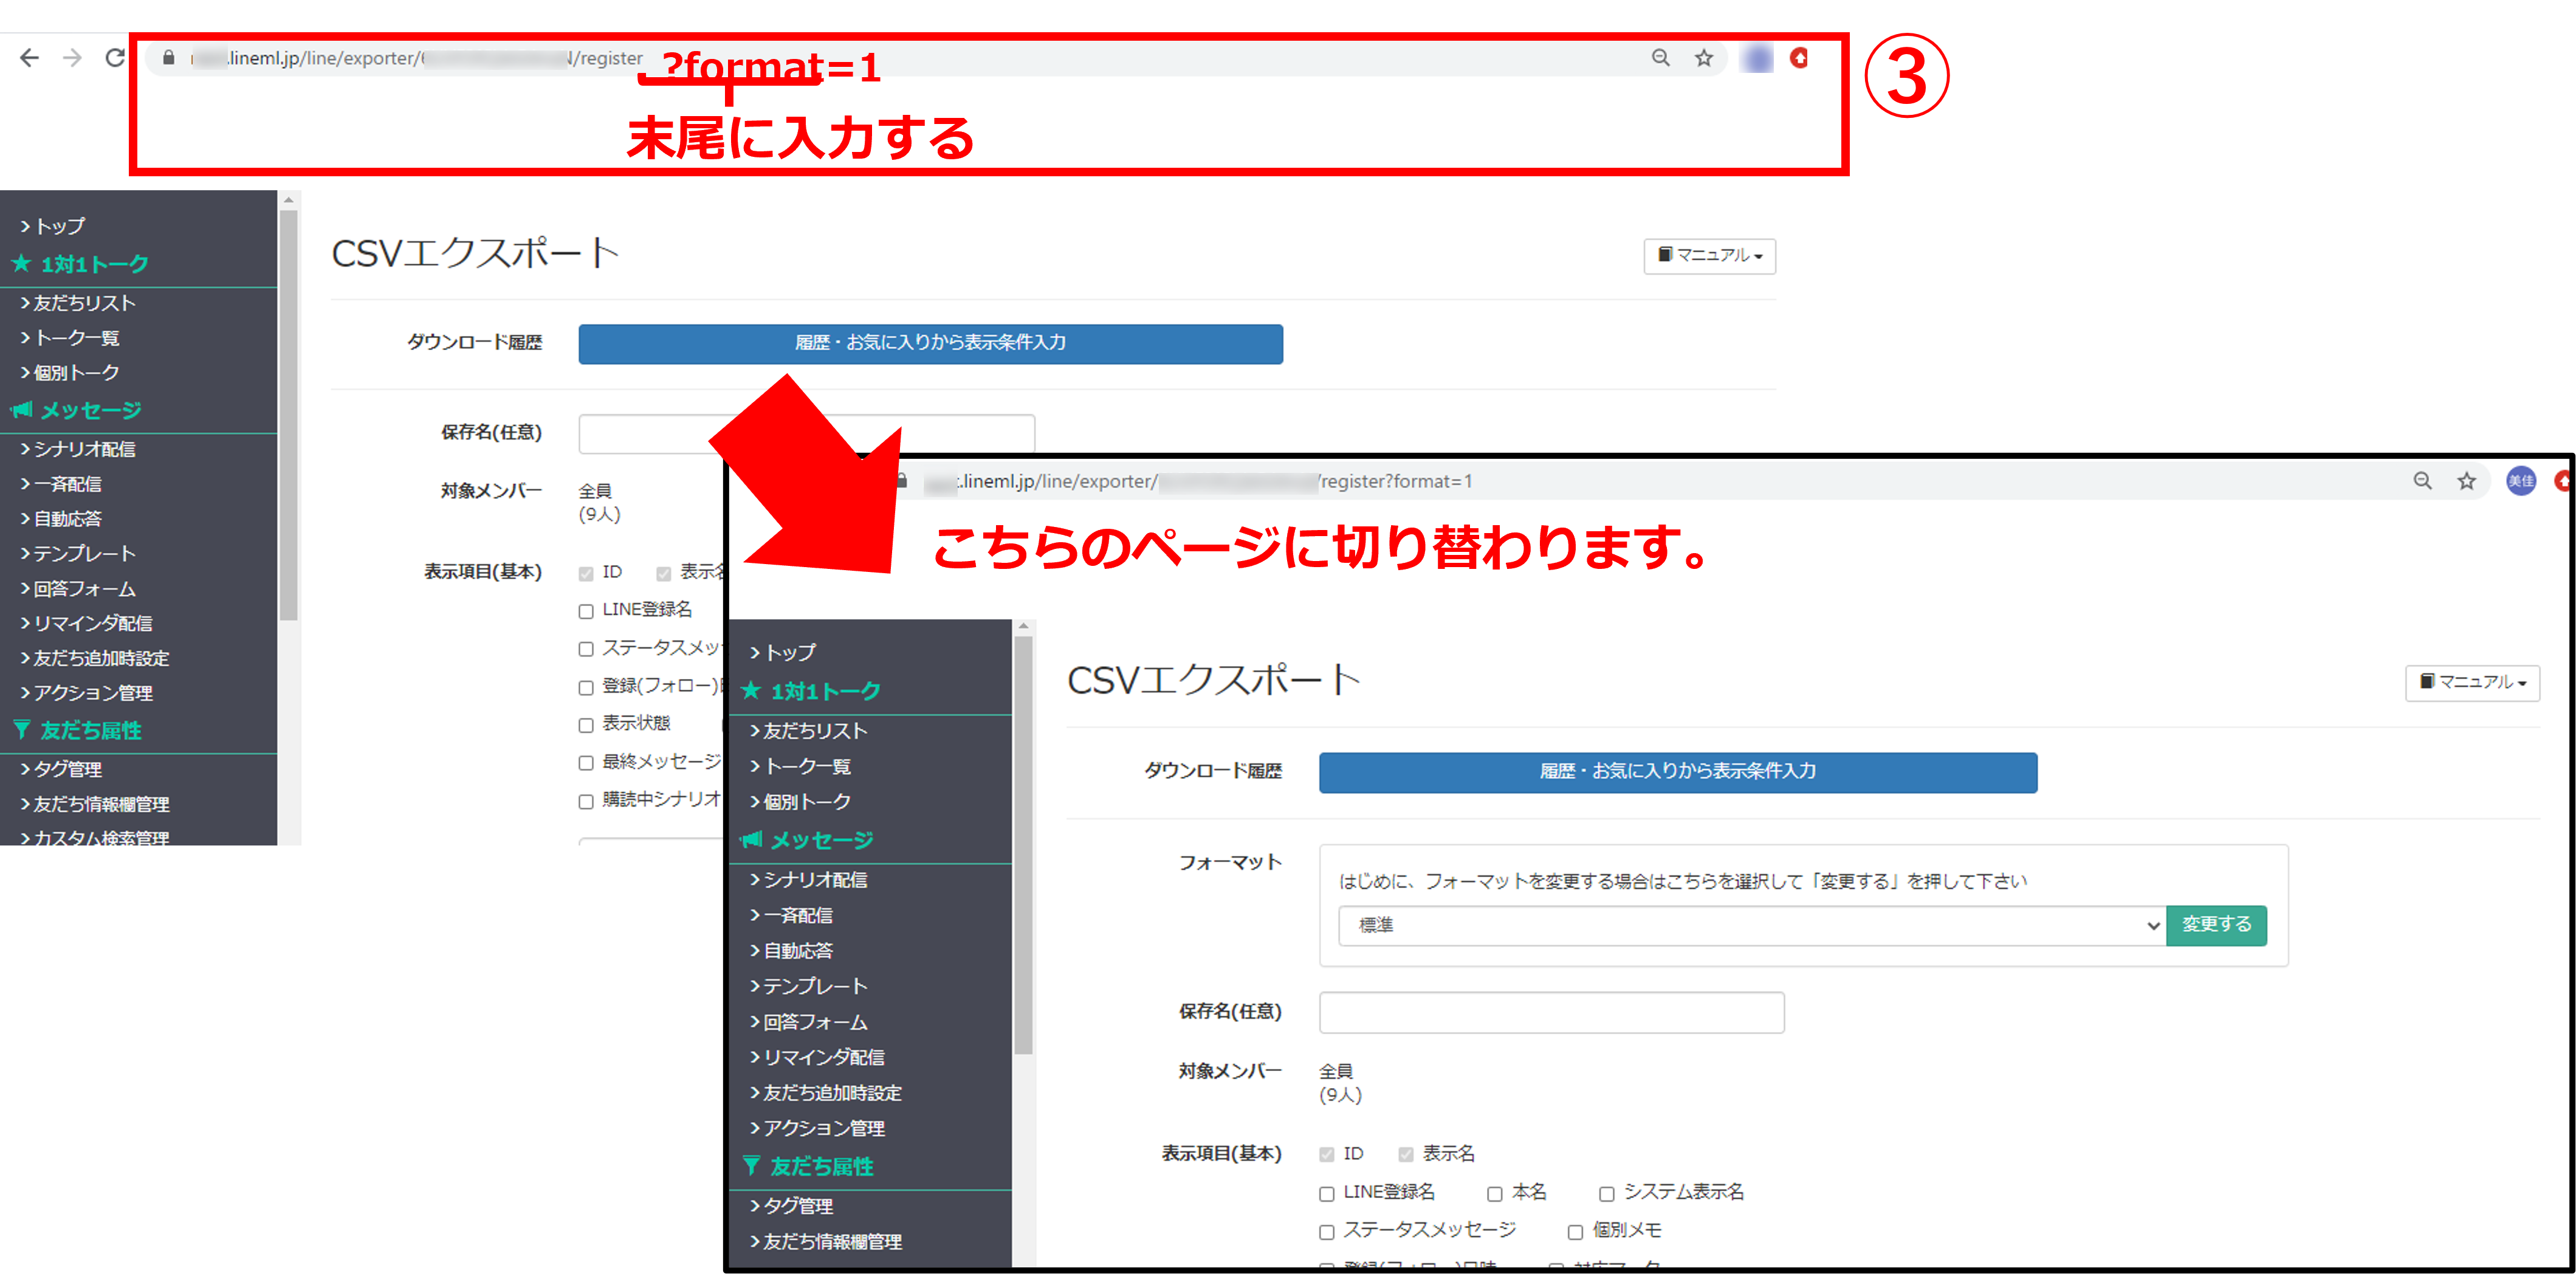
Task: Click the star icon beside 1対1トーク in back sidebar
Action: coord(21,264)
